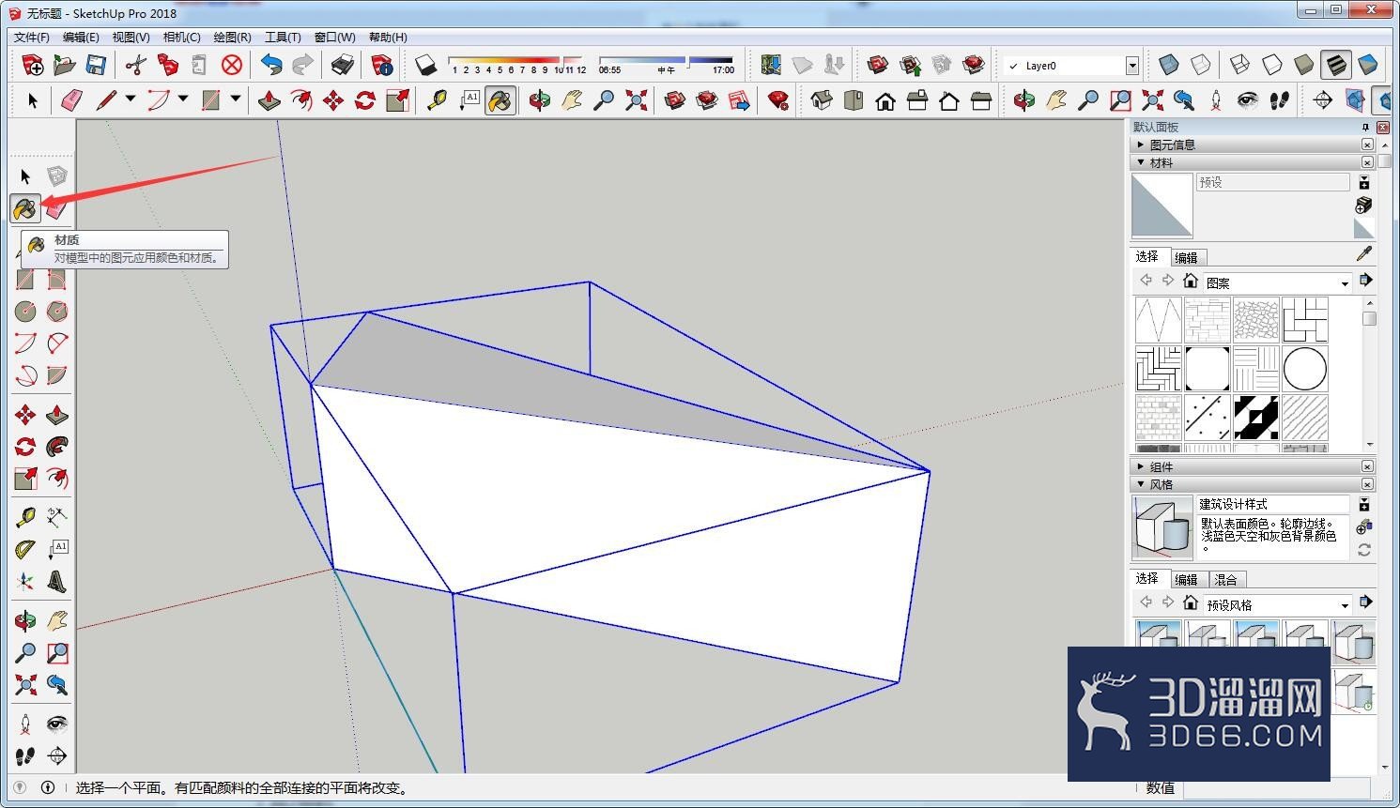The image size is (1400, 808).
Task: Select the Axes tool in the left toolbar
Action: point(25,582)
